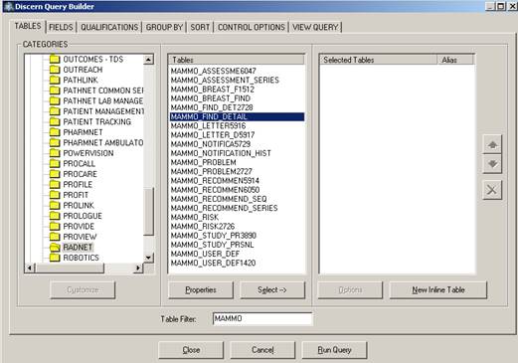This screenshot has height=363, width=518.
Task: Click the PROFILE folder icon
Action: coord(55,184)
